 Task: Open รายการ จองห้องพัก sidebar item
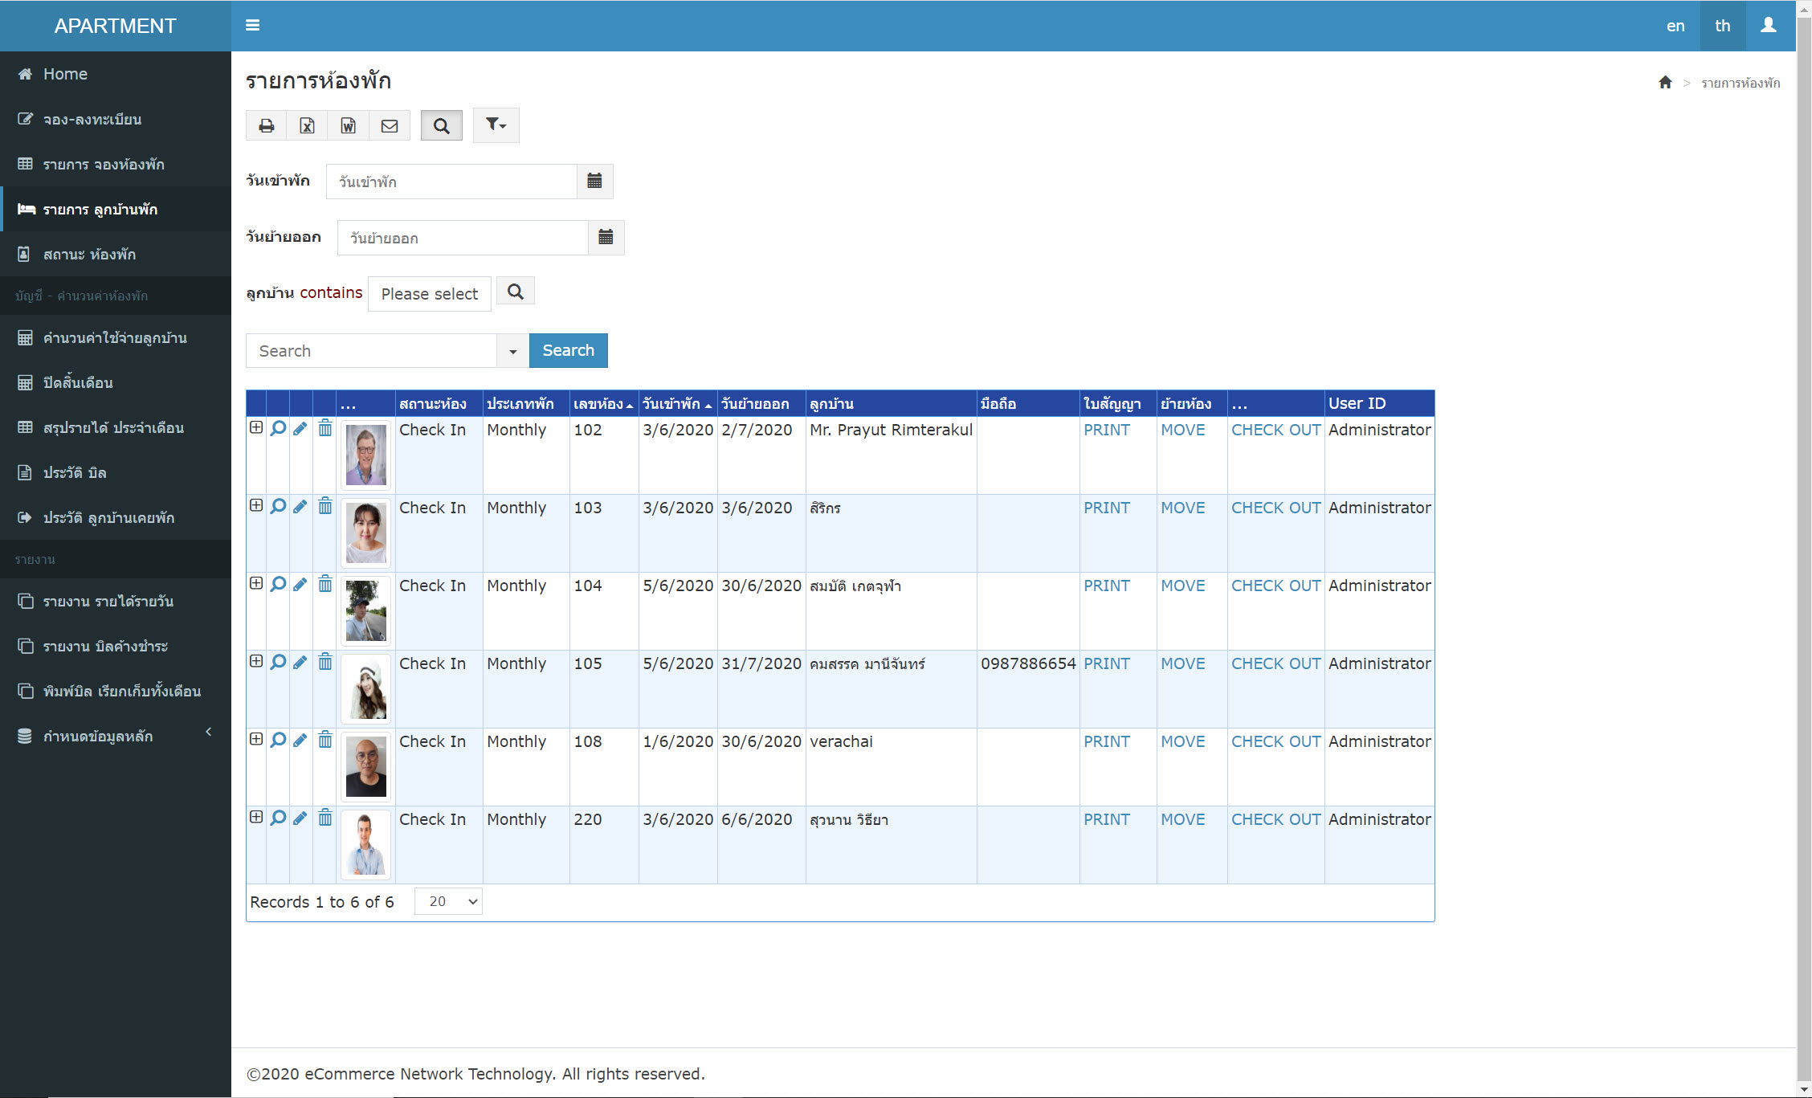[x=116, y=164]
